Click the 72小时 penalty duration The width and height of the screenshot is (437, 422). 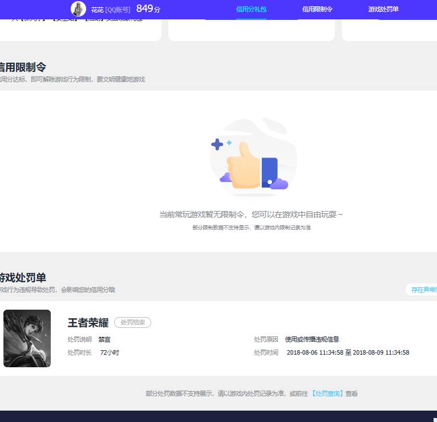click(110, 352)
